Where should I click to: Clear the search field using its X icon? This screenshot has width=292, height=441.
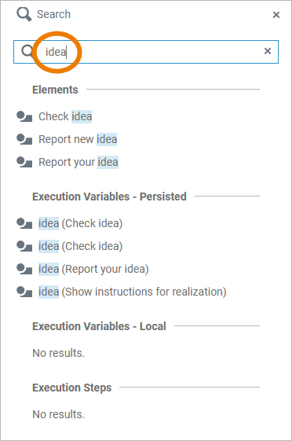[x=268, y=51]
